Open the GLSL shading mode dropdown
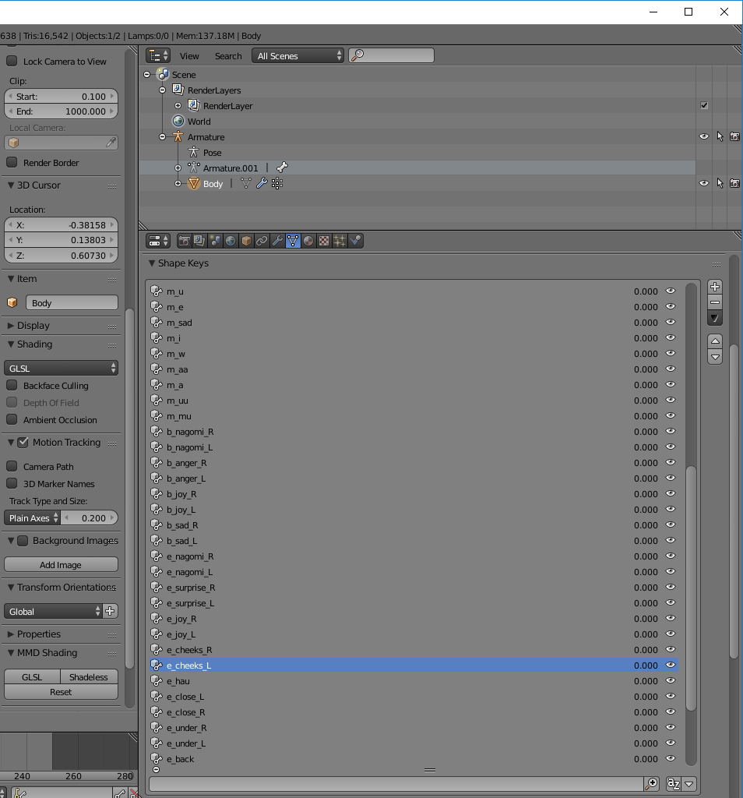Image resolution: width=743 pixels, height=798 pixels. (x=61, y=368)
